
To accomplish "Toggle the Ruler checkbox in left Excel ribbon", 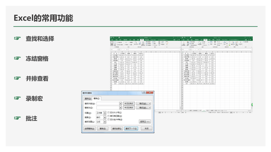I will click(124, 42).
